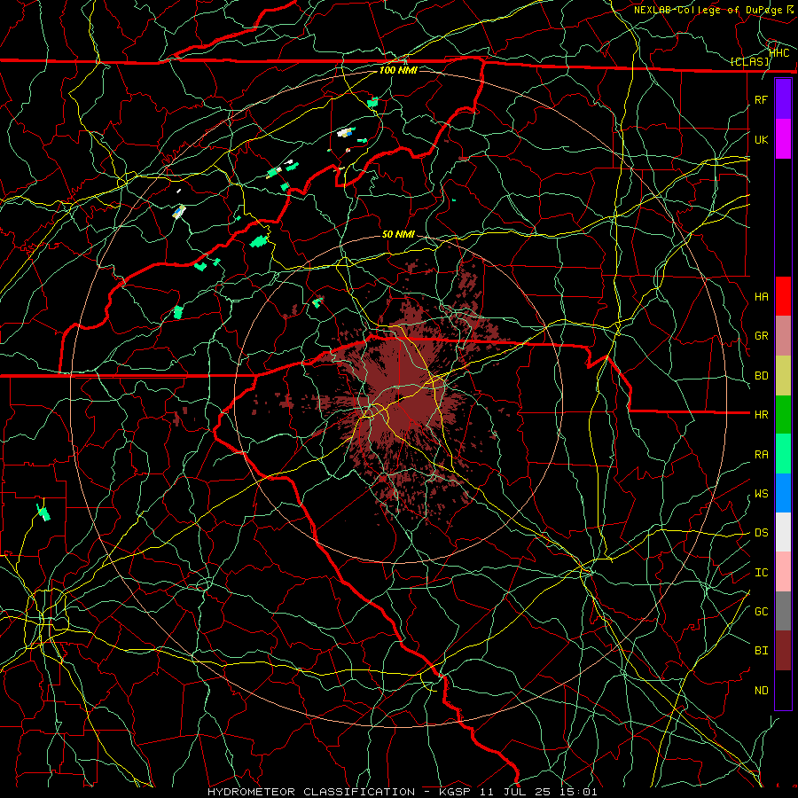Click the BI legend label
798x798 pixels.
(762, 651)
